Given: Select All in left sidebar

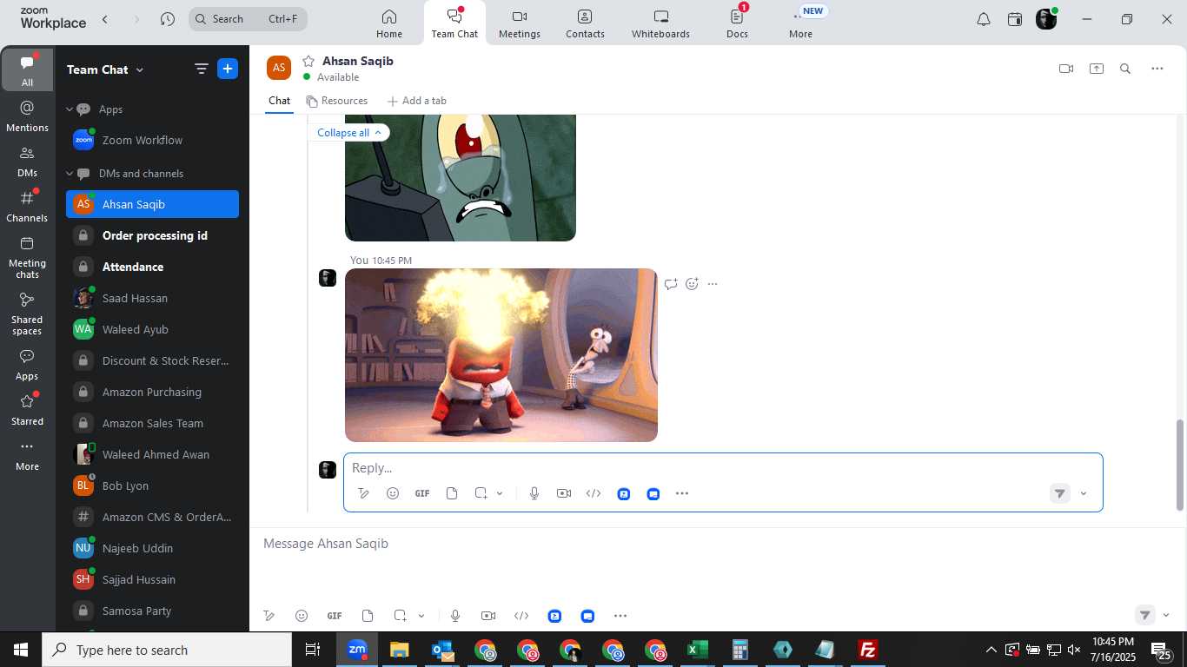Looking at the screenshot, I should [x=27, y=70].
